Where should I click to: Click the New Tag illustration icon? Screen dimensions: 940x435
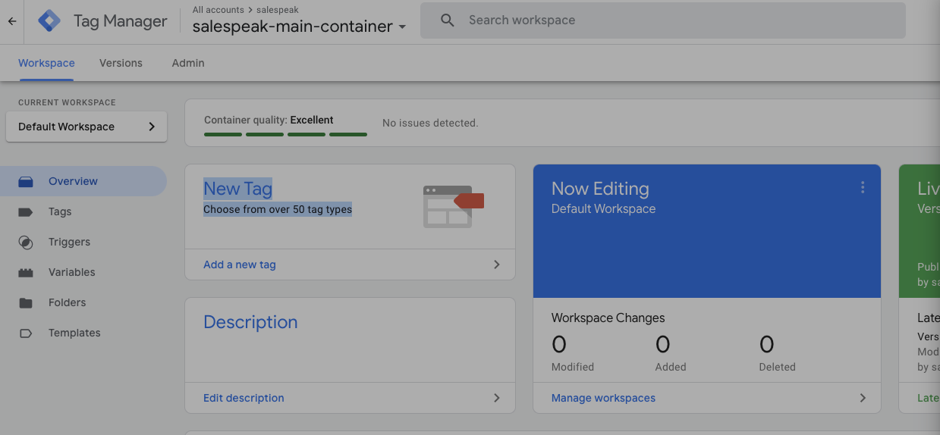(453, 206)
